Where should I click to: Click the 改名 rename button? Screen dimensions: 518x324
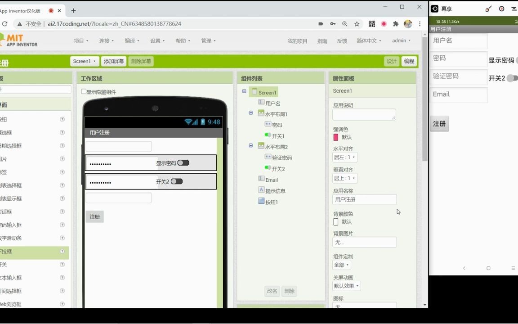(x=272, y=291)
